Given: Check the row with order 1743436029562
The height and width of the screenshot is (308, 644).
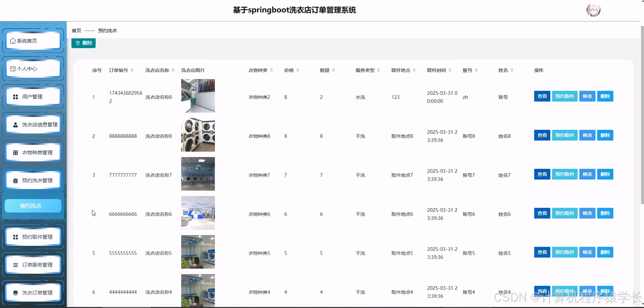Looking at the screenshot, I should click(x=78, y=97).
